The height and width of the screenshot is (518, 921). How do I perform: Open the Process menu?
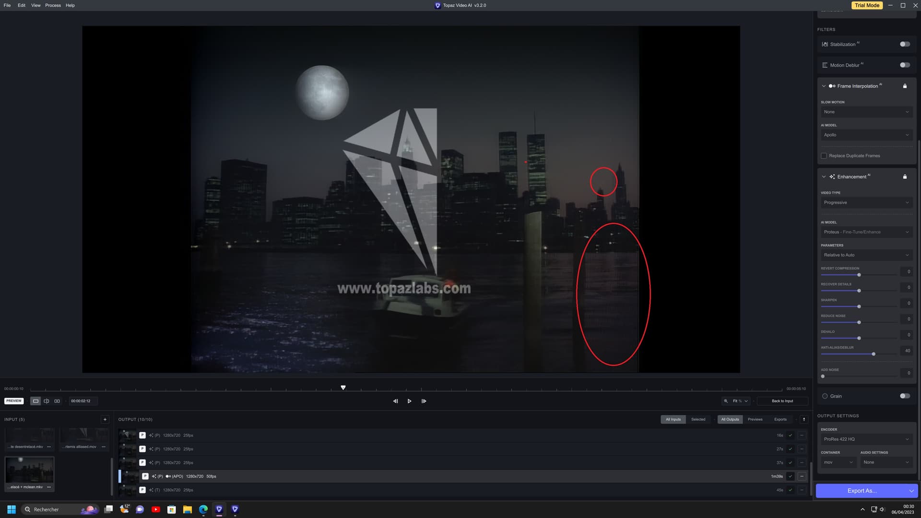click(x=53, y=5)
